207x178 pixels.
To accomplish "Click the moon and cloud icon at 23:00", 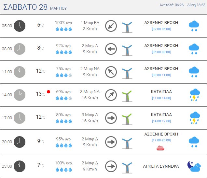I will (x=194, y=166).
